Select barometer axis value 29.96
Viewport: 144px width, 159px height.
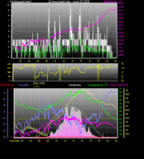(121, 55)
